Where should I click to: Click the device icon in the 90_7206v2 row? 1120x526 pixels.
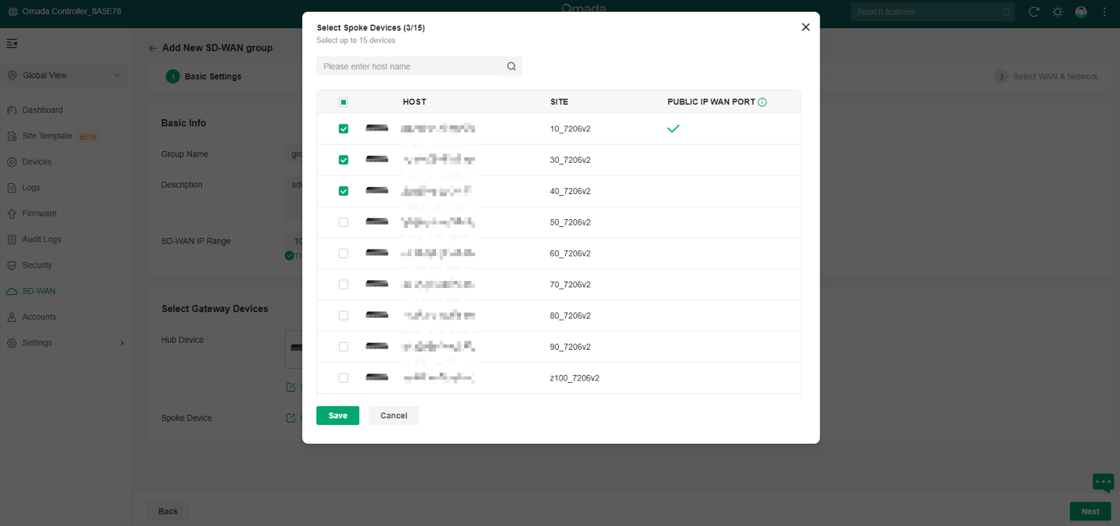point(376,346)
